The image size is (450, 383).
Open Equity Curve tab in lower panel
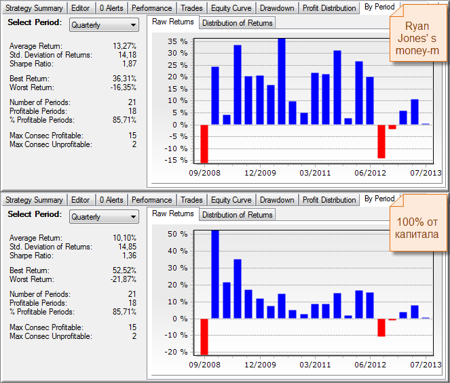click(x=231, y=200)
